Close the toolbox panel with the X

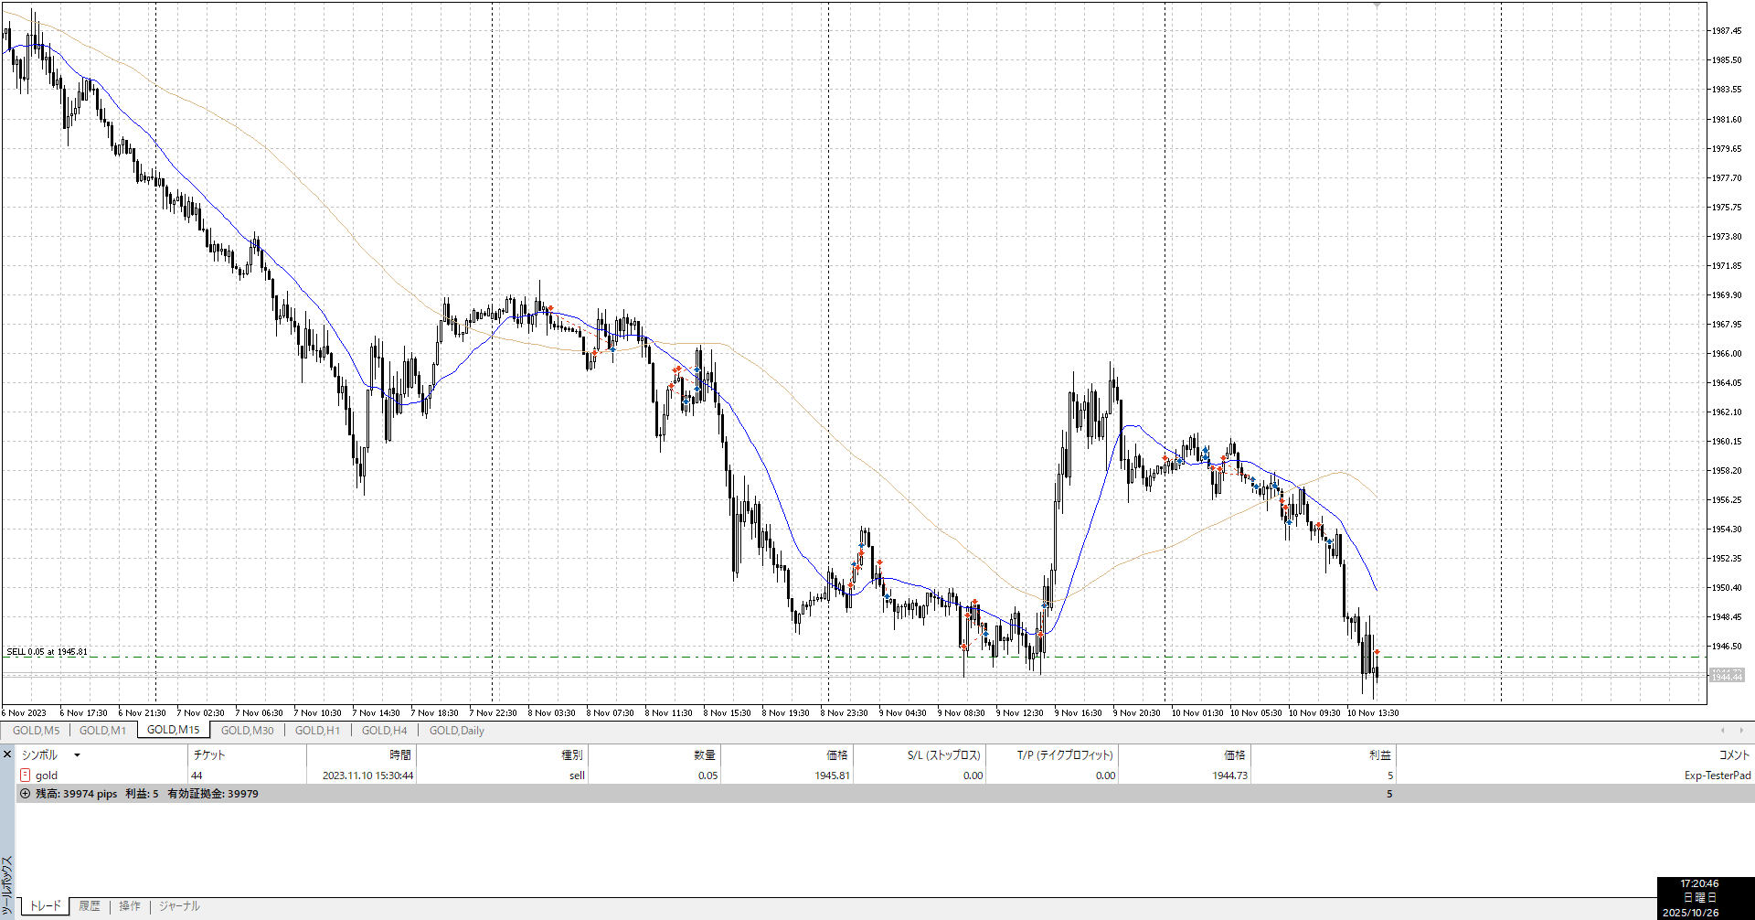tap(7, 754)
